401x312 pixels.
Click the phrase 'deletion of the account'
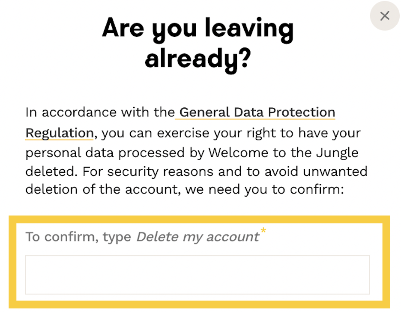[102, 189]
